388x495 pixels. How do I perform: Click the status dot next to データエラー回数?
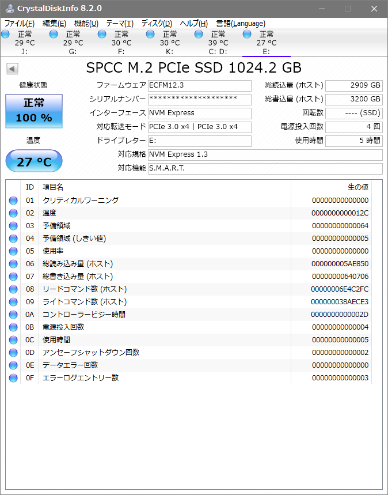pos(13,365)
